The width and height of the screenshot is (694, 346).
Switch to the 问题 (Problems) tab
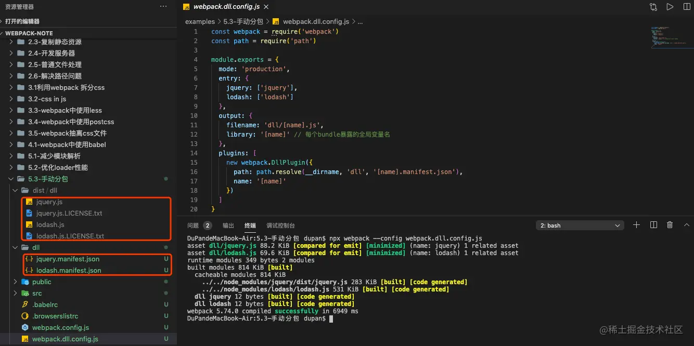point(193,225)
